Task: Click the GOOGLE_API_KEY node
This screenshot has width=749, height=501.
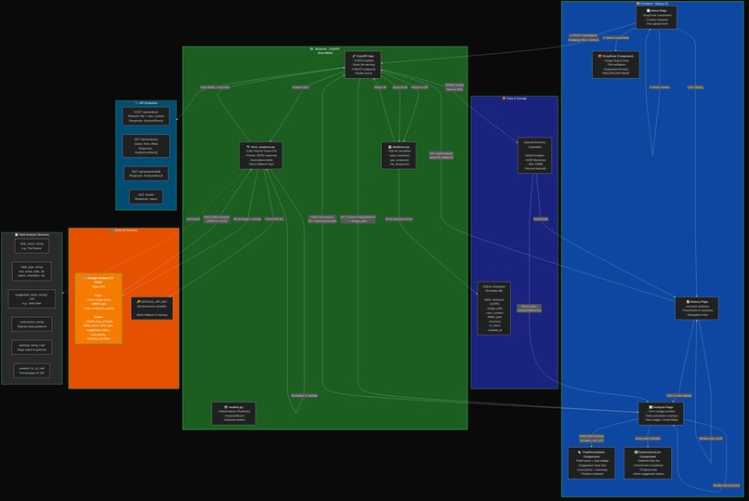Action: 151,309
